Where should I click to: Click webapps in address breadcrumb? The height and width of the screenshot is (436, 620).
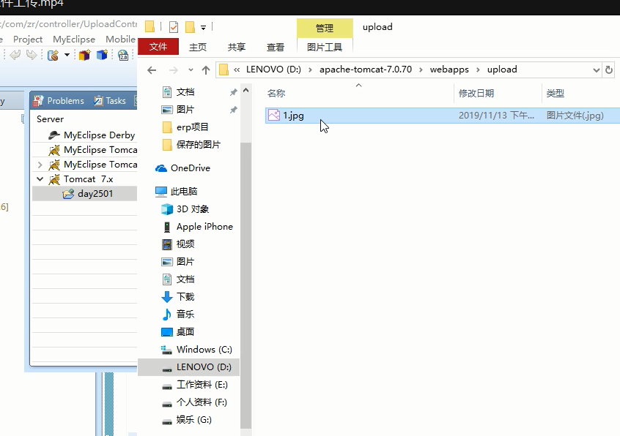449,69
